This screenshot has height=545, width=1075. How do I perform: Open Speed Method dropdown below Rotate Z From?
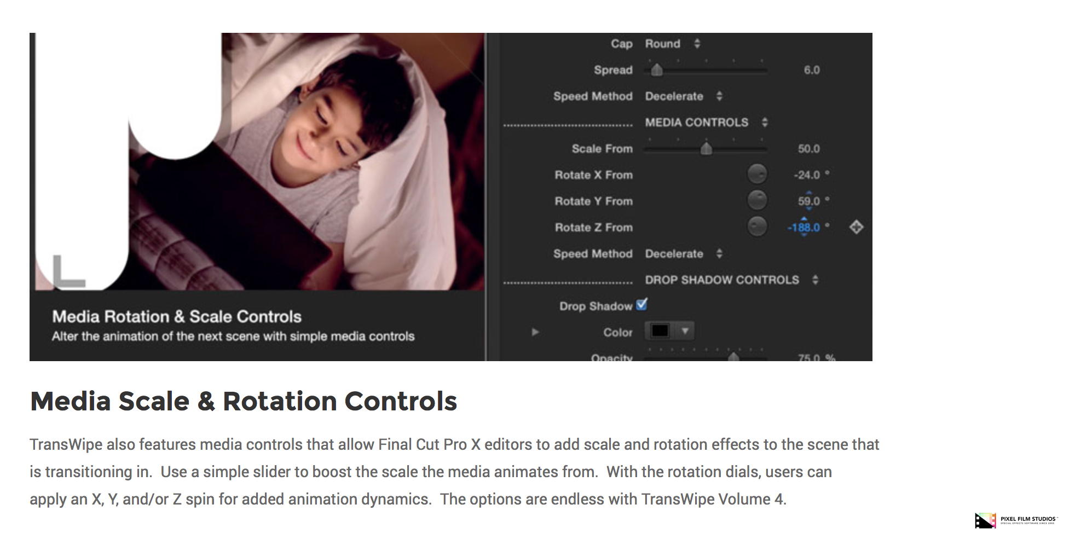684,254
